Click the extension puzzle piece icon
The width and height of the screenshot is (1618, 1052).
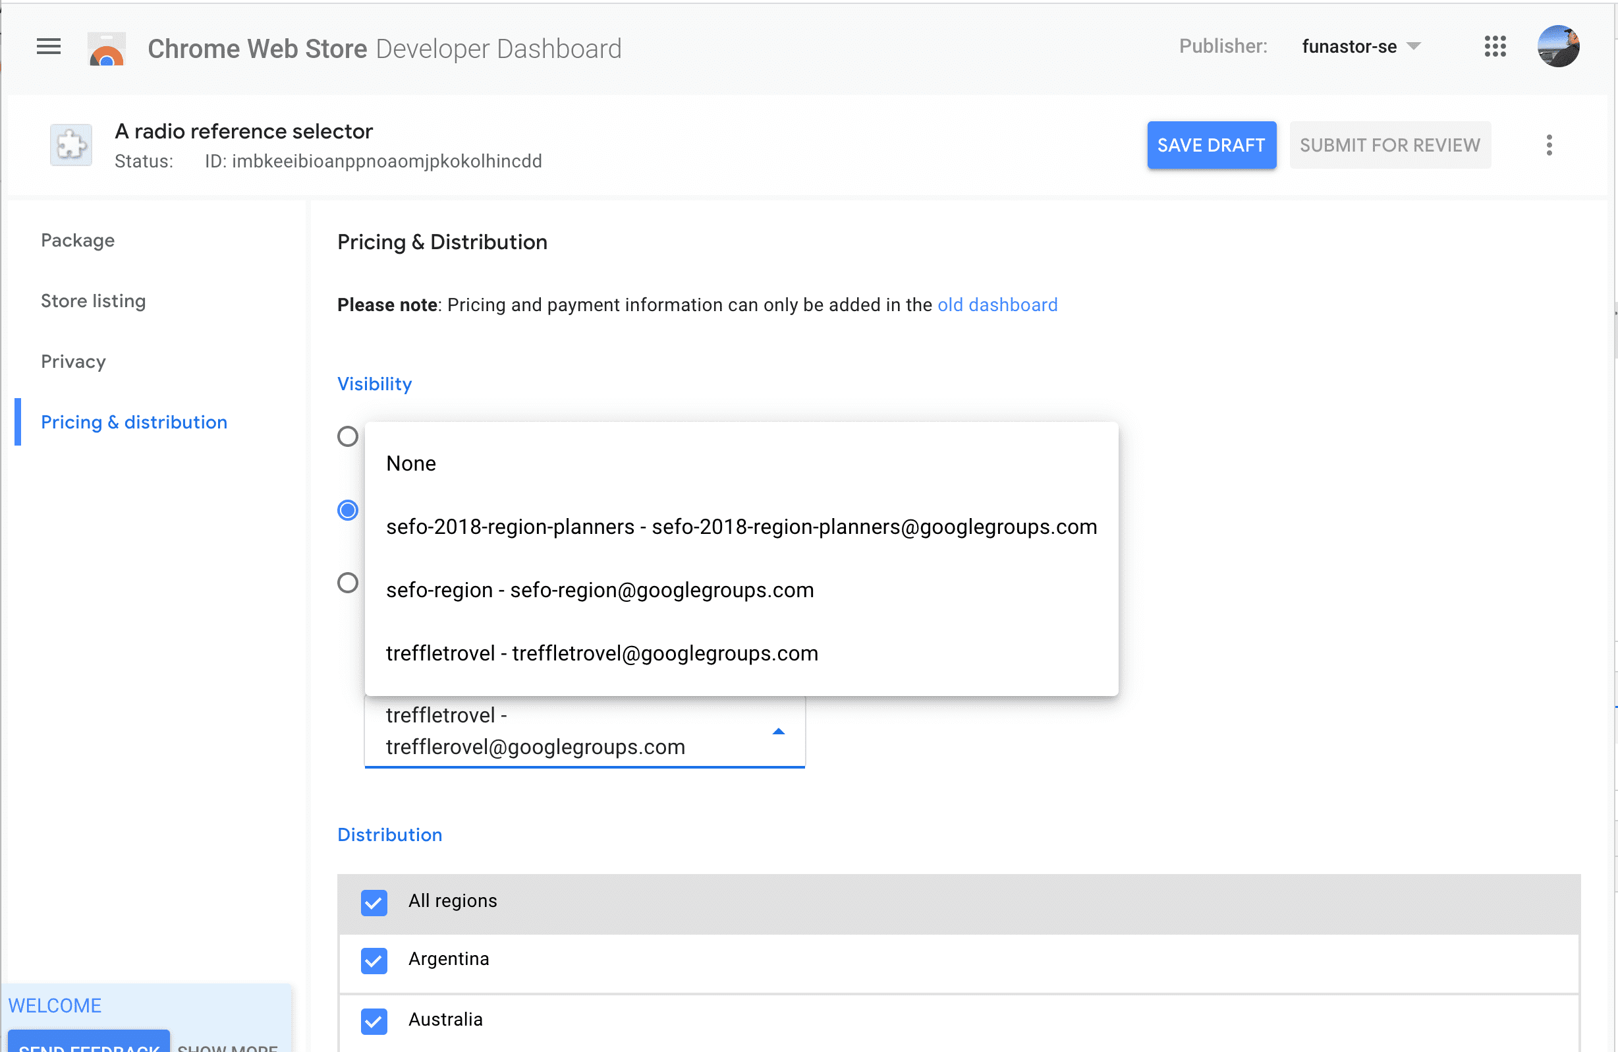tap(70, 144)
